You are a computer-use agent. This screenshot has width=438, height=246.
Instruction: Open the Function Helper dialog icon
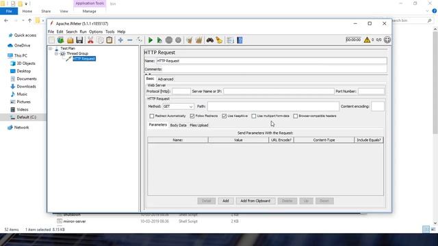point(230,40)
